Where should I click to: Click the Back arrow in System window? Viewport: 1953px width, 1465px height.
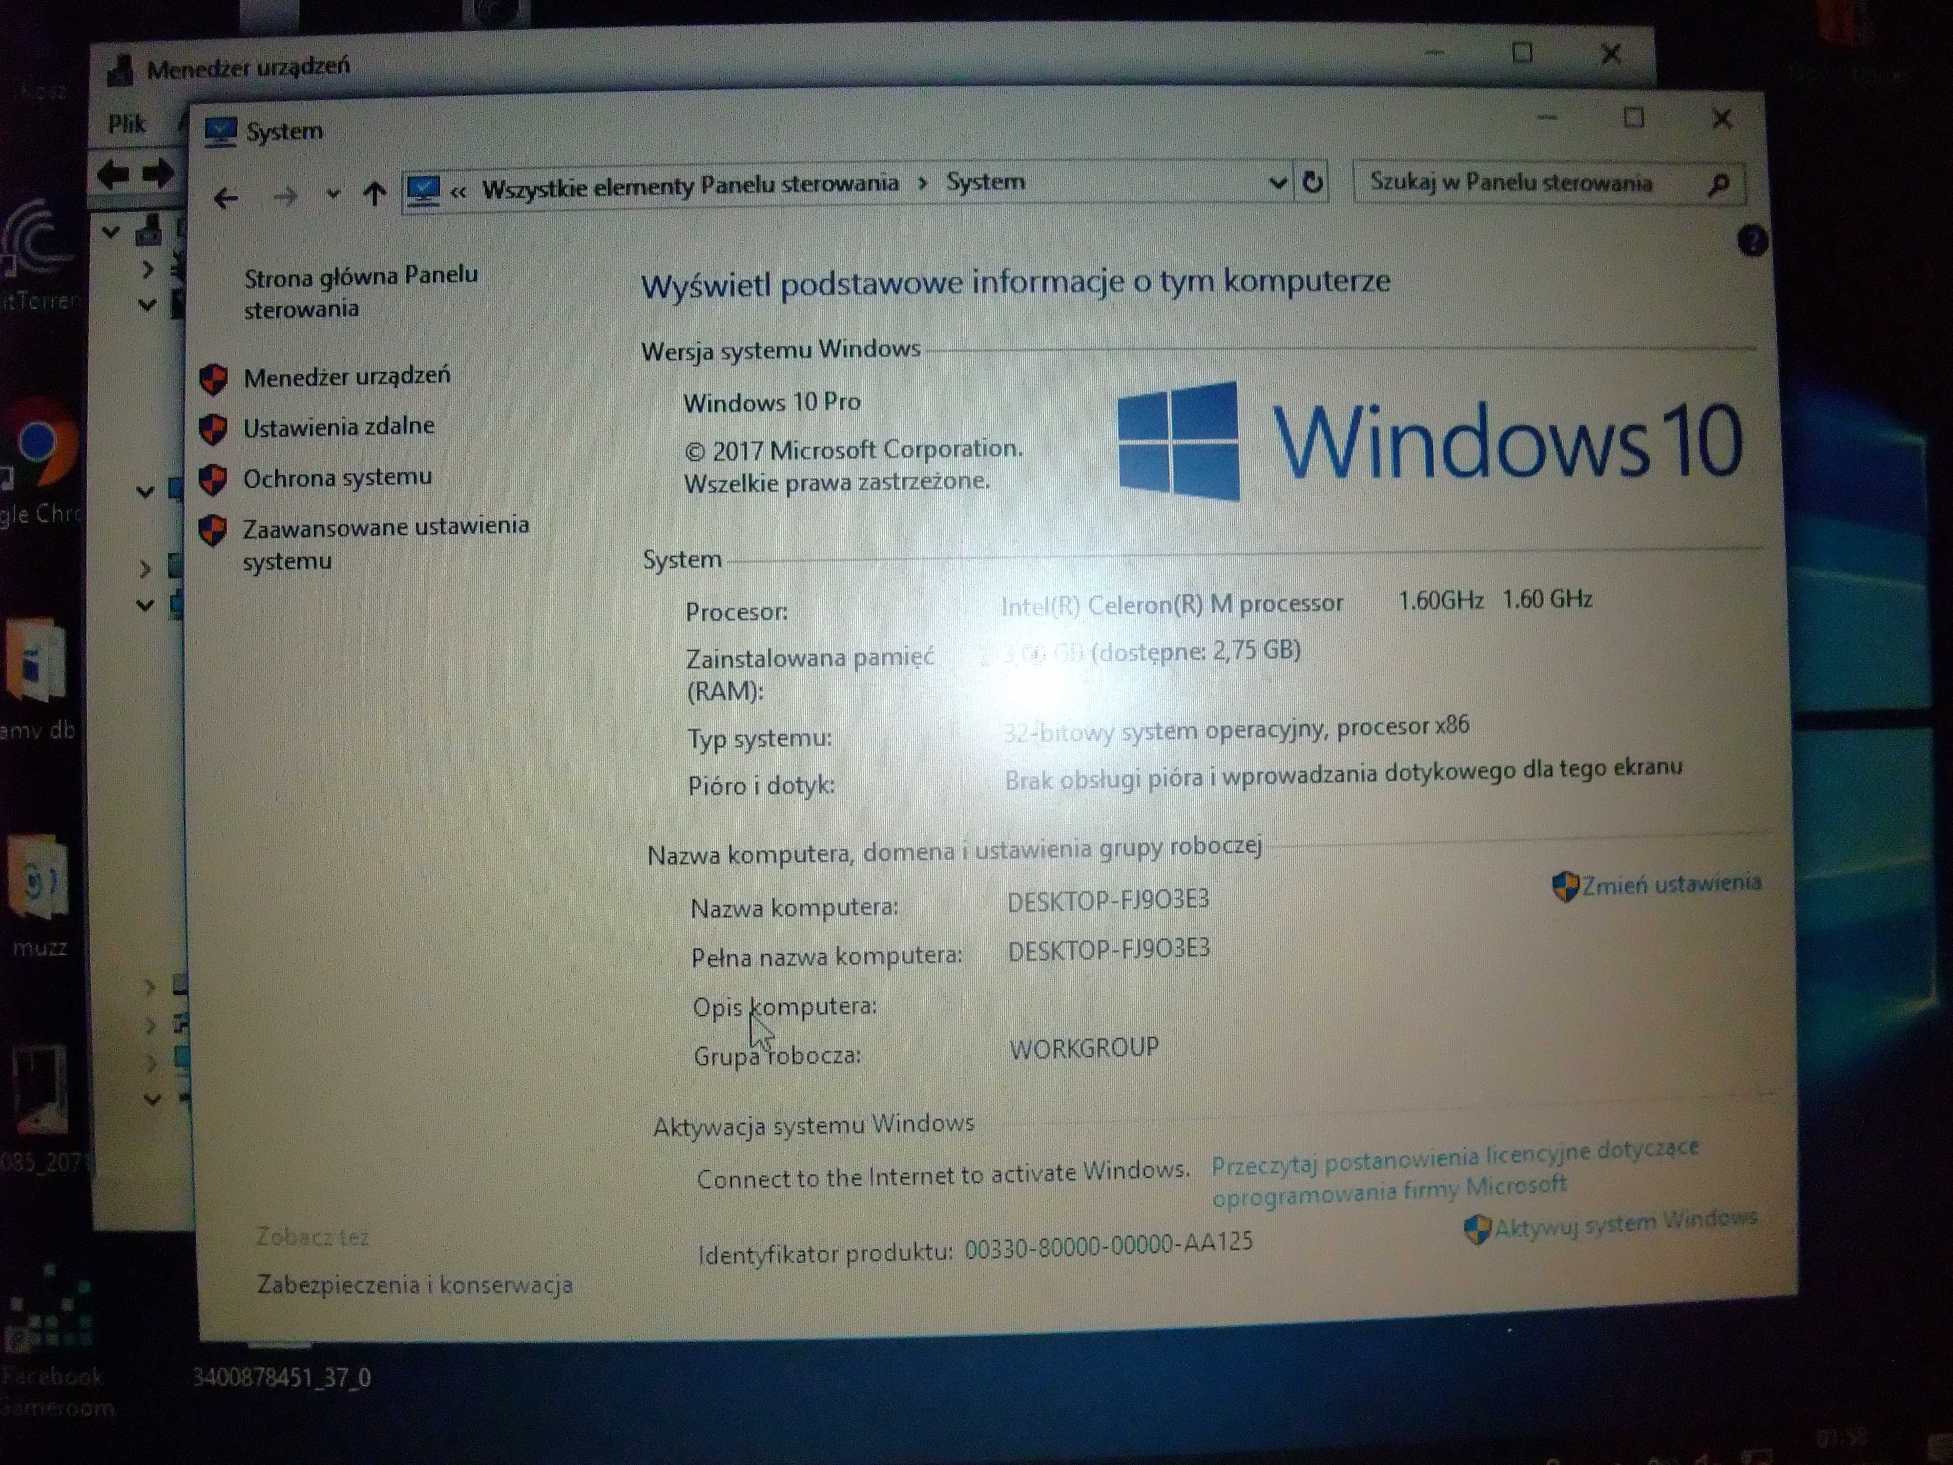226,198
